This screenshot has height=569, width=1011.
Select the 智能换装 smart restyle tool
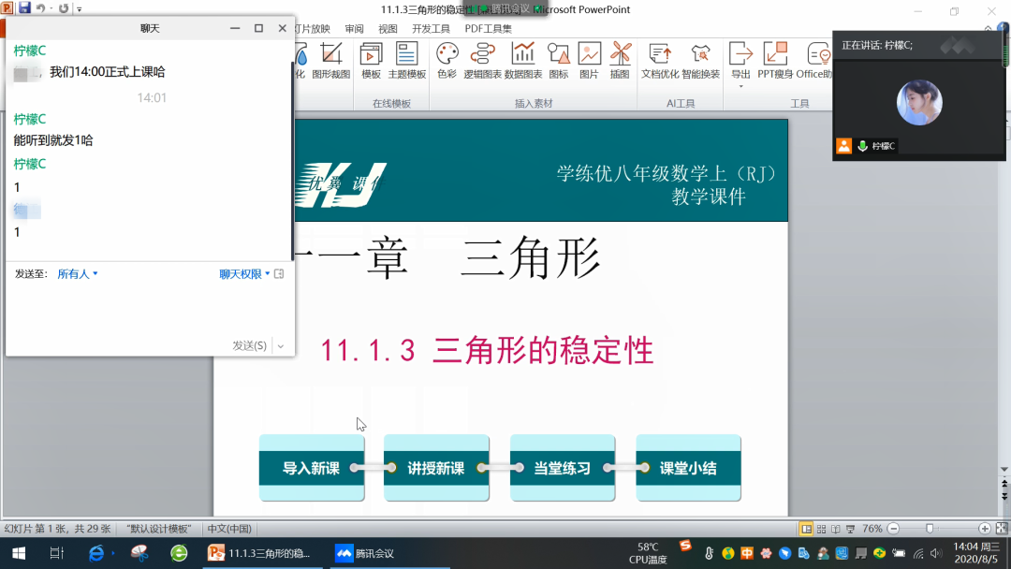700,60
